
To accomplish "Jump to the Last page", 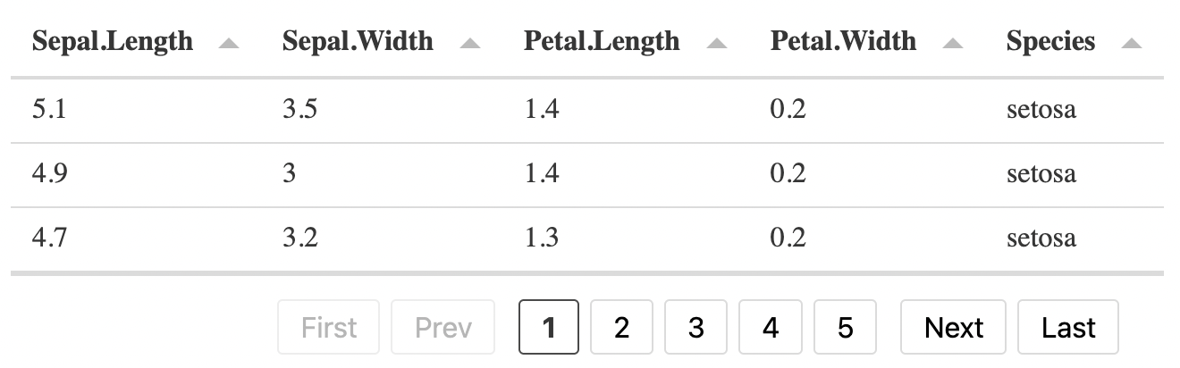I will tap(1068, 328).
